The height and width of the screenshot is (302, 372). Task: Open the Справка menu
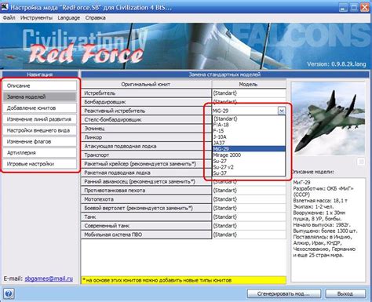click(x=96, y=18)
